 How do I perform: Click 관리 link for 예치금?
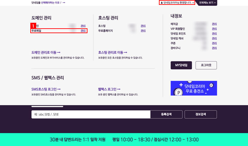[214, 24]
